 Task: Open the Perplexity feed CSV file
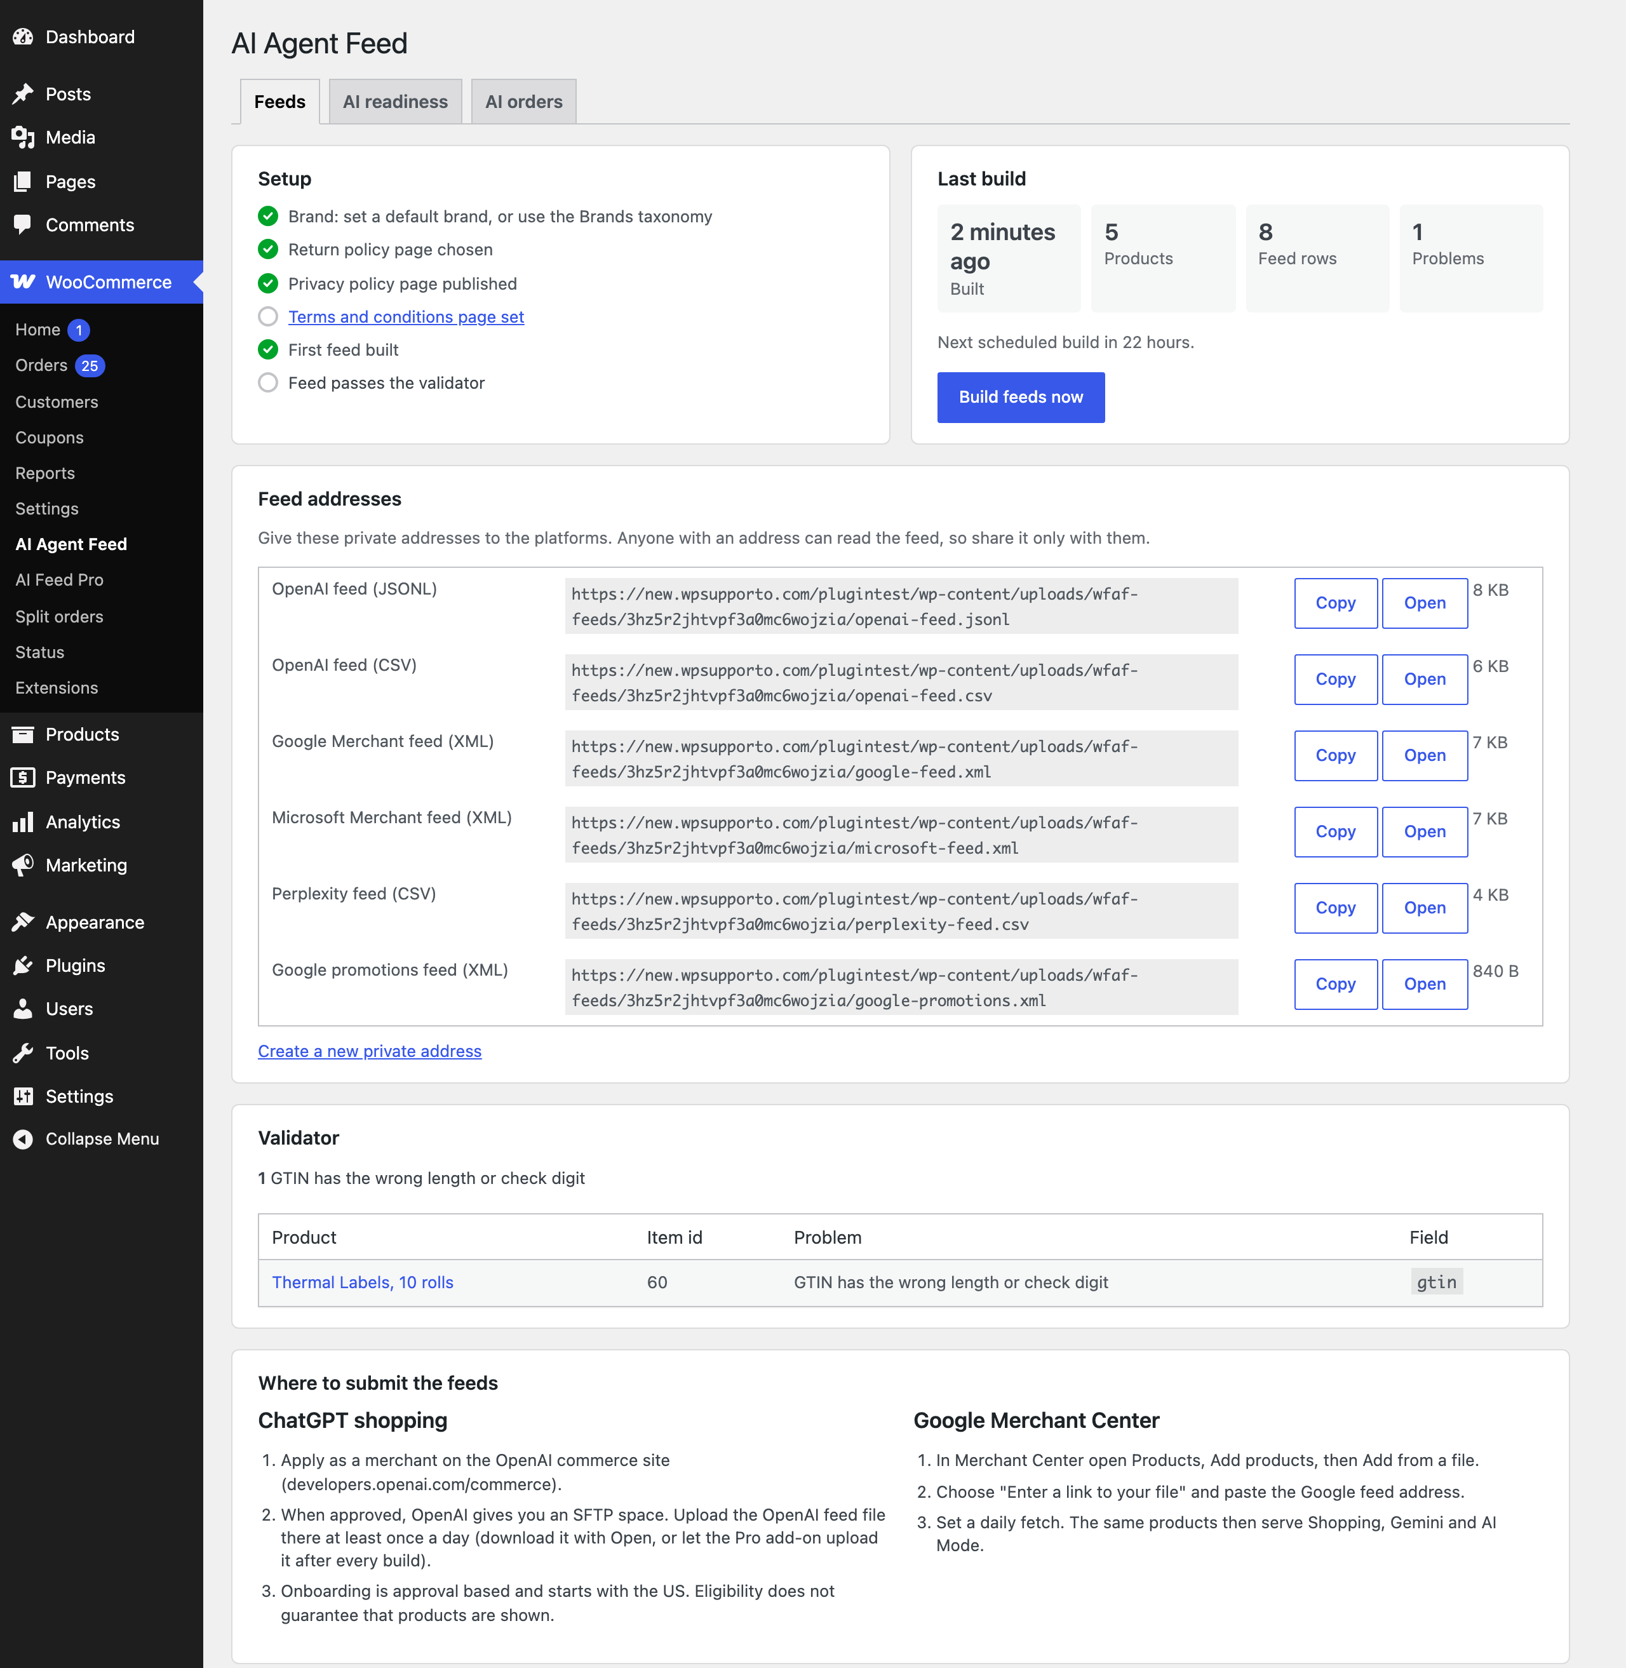point(1425,908)
